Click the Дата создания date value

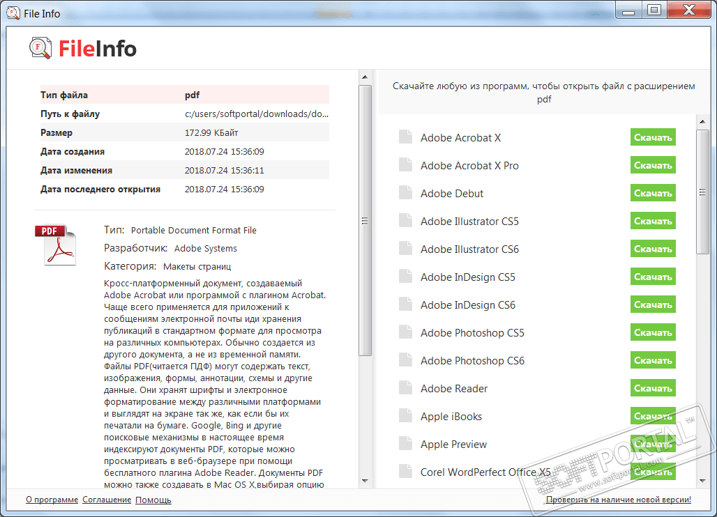tap(224, 151)
